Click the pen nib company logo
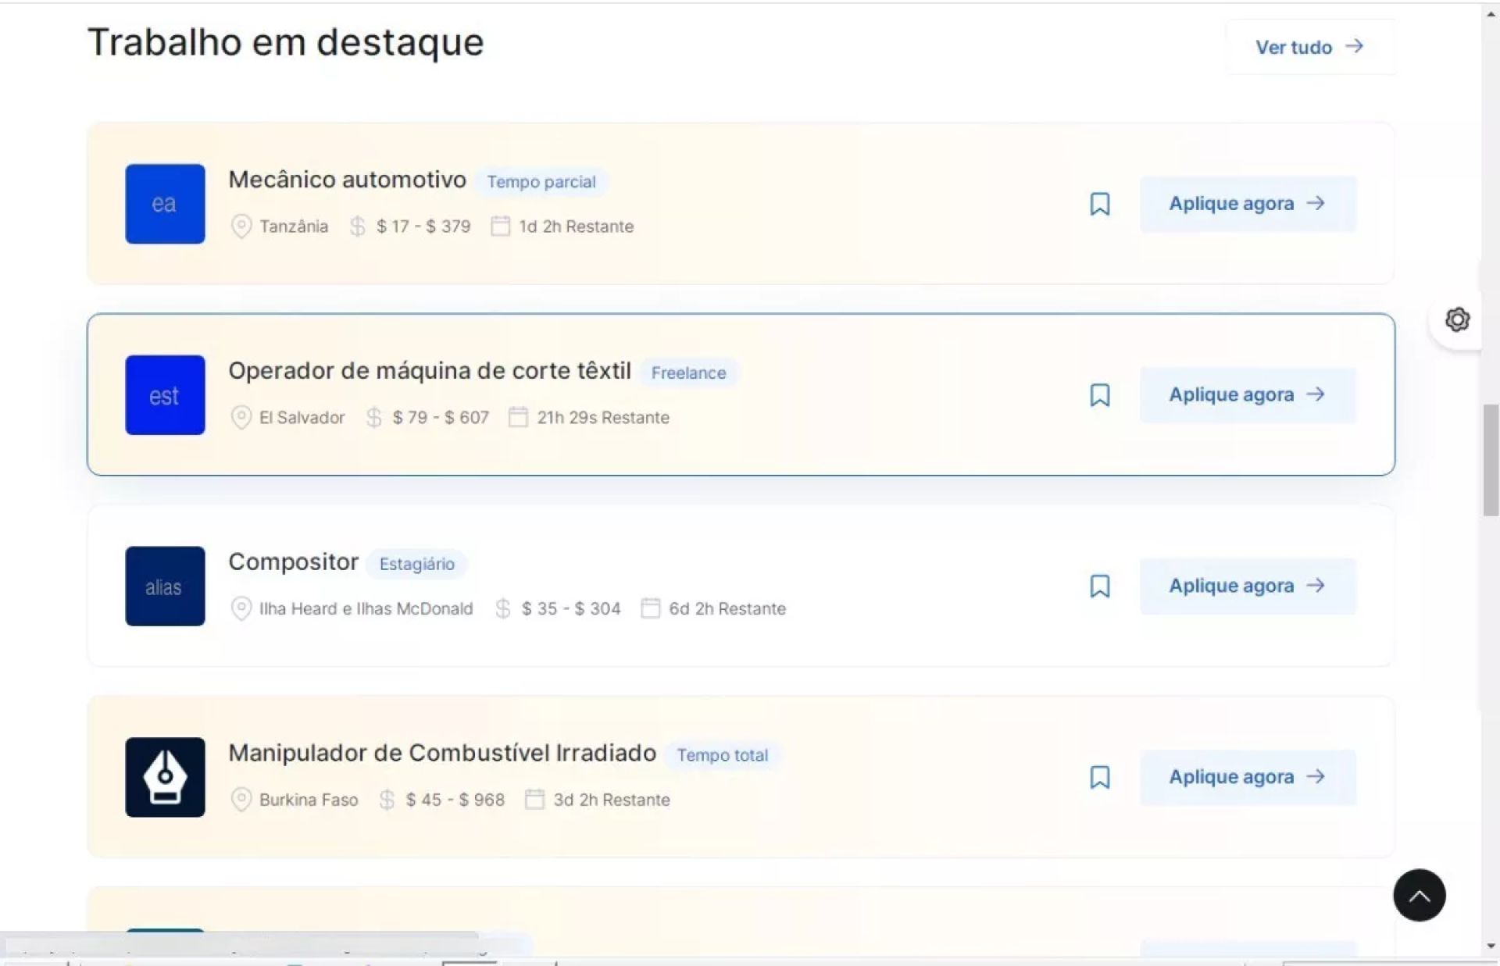 [x=165, y=777]
